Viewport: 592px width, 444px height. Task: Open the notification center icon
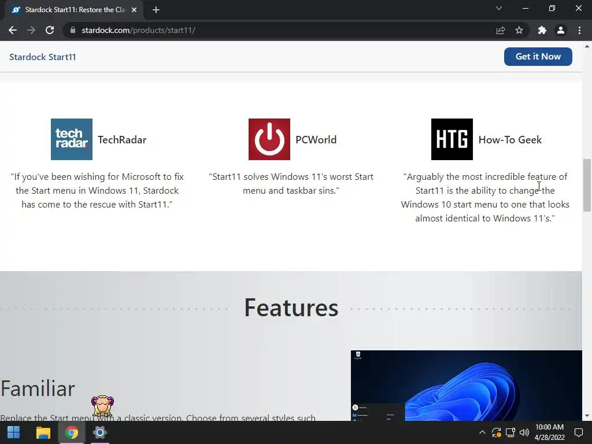(x=578, y=432)
